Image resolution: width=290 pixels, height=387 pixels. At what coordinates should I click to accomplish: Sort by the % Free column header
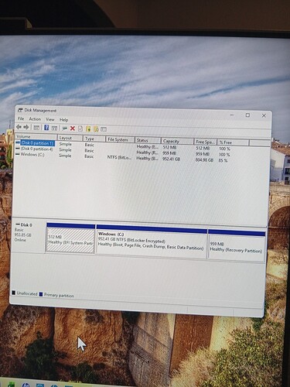click(234, 142)
